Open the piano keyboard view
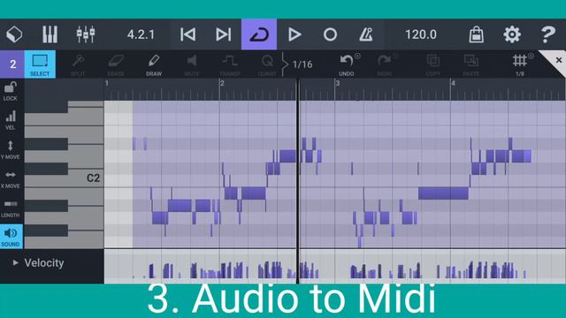 pos(50,34)
